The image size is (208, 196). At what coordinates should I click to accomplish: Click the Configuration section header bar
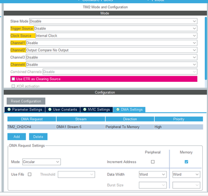pos(105,92)
